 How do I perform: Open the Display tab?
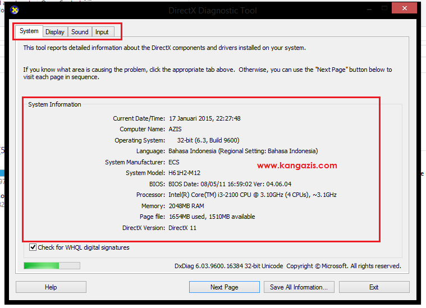coord(55,32)
